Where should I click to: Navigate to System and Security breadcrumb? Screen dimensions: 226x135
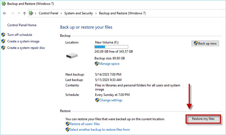click(79, 13)
